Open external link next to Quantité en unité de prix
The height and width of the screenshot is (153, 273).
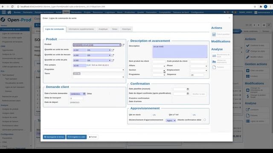click(113, 60)
